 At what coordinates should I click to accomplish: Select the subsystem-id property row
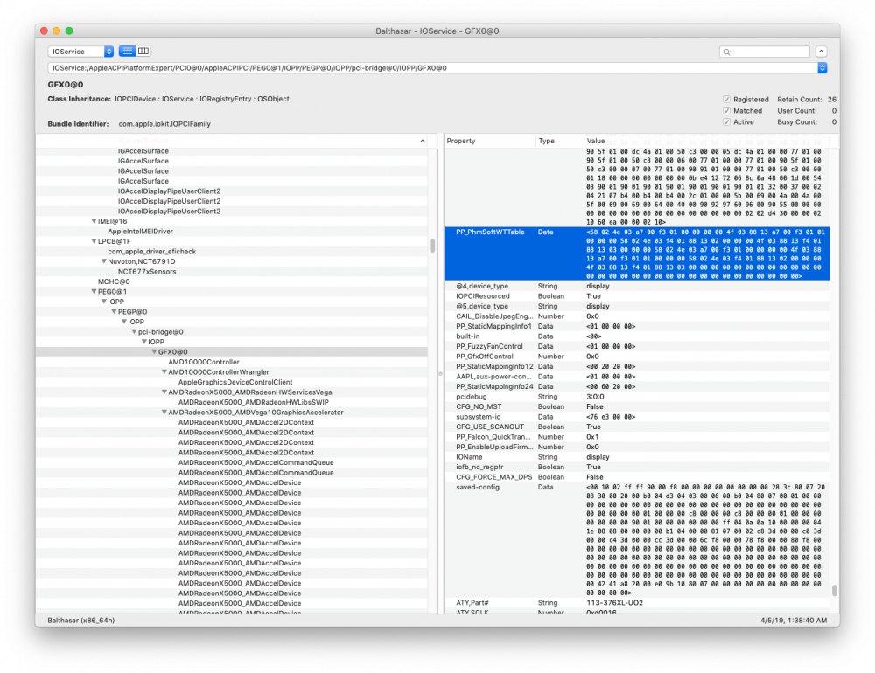(x=637, y=417)
